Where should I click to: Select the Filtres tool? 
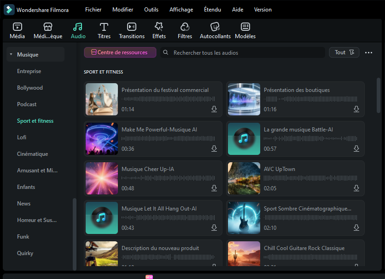coord(185,27)
